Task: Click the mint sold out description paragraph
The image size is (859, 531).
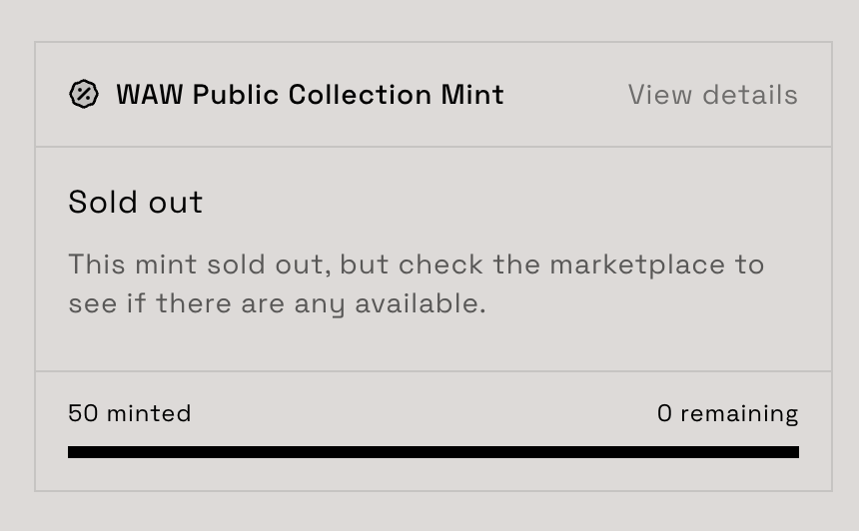Action: [416, 283]
